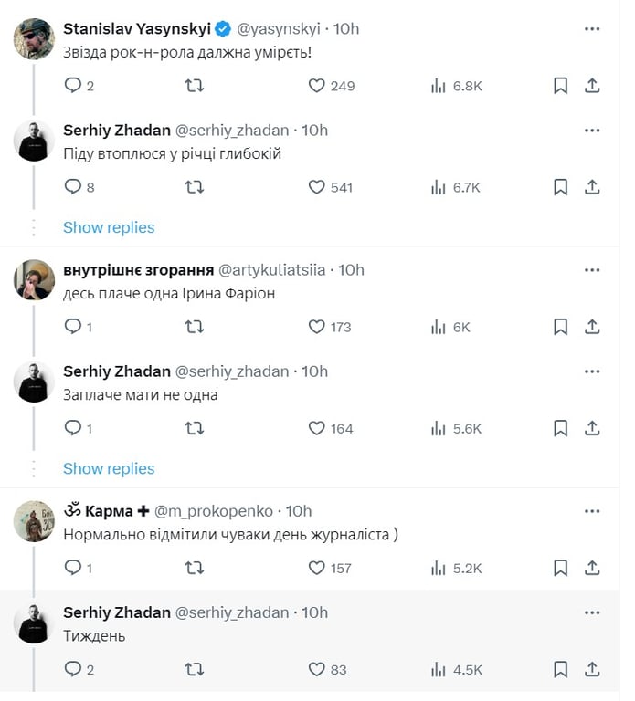The image size is (635, 701).
Task: Open more menu on Zhadan's 'Тиждень' tweet
Action: [x=592, y=612]
